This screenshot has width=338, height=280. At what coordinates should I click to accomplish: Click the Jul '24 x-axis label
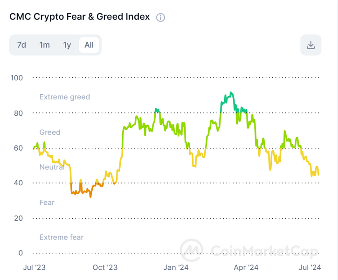coord(310,267)
